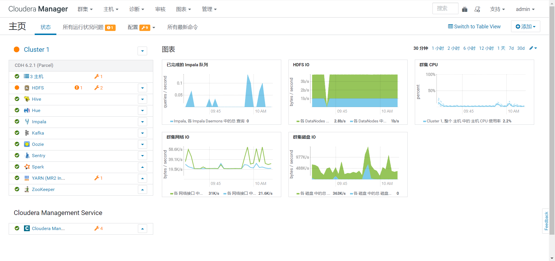Image resolution: width=555 pixels, height=261 pixels.
Task: Open Kafka actions dropdown arrow
Action: [143, 133]
